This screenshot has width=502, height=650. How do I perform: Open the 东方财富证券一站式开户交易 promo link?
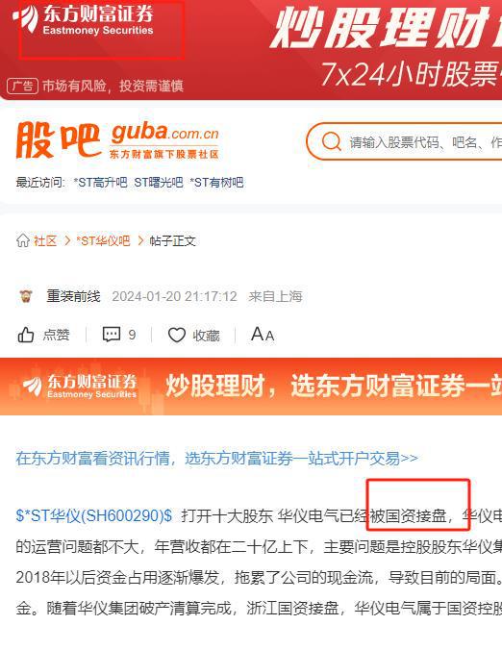[216, 458]
